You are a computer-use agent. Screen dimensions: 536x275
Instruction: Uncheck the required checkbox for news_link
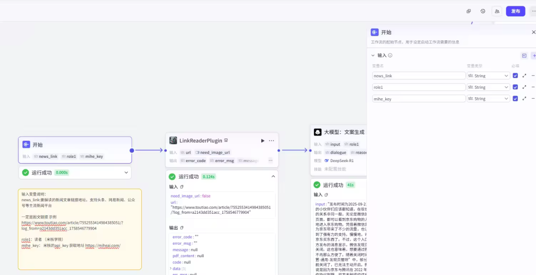(515, 76)
